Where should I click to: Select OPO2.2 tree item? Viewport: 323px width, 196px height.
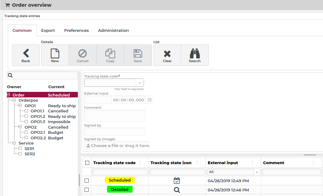[38, 138]
